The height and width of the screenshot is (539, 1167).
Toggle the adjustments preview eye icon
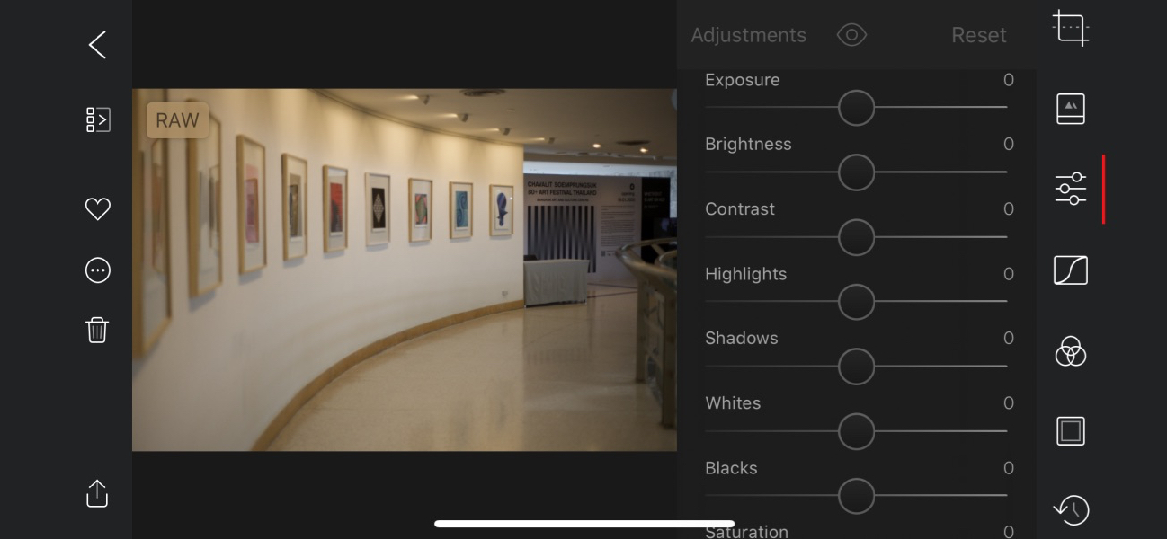point(851,35)
